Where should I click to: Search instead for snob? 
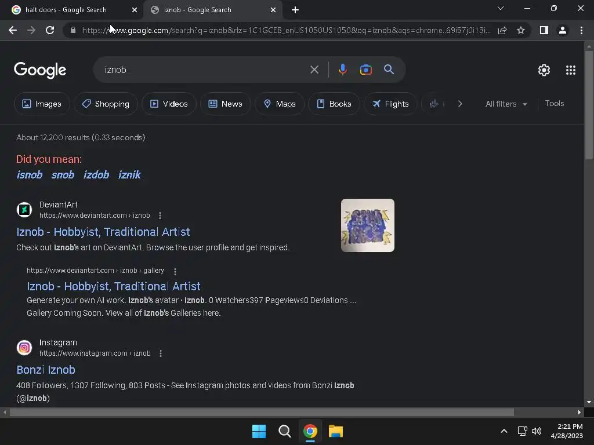coord(63,175)
